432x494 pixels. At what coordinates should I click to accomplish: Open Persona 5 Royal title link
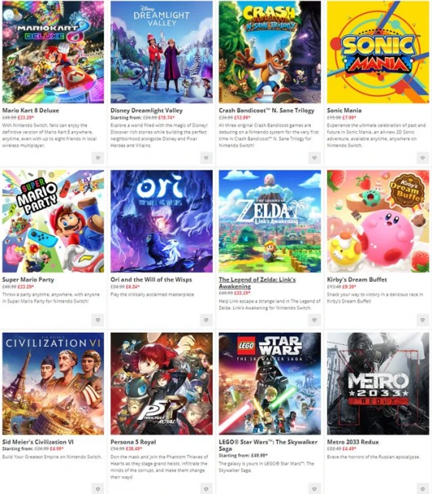pos(133,442)
